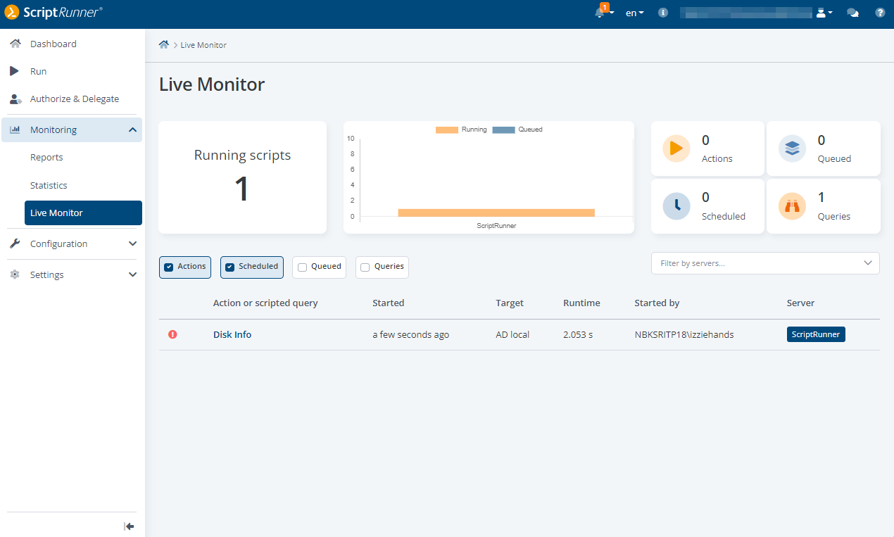This screenshot has height=537, width=894.
Task: Enable the Queries filter checkbox
Action: [x=365, y=267]
